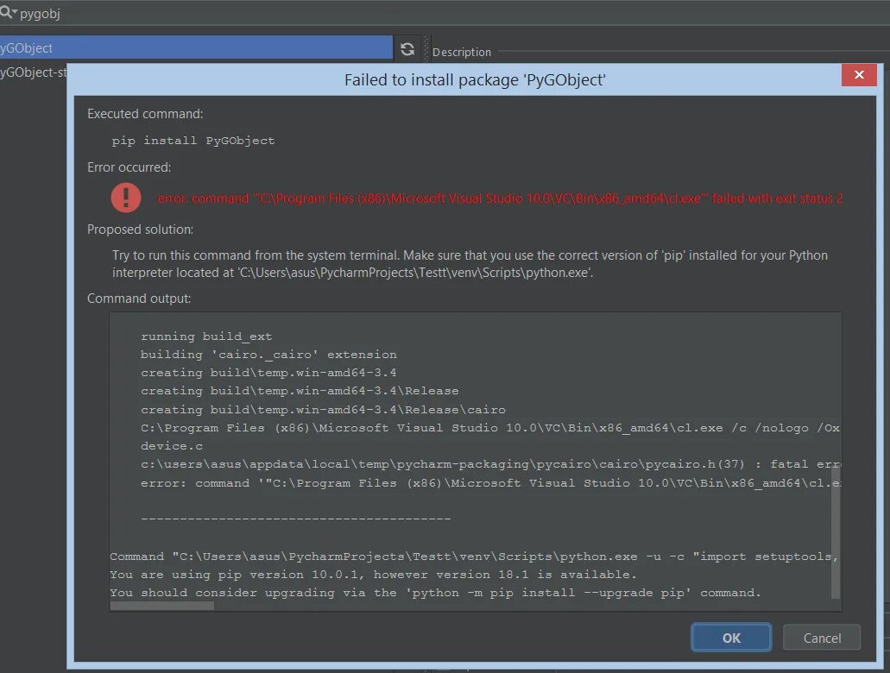Click the 'Description' panel label
890x673 pixels.
[x=462, y=53]
